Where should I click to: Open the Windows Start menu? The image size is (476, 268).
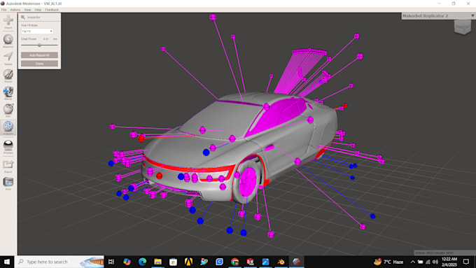click(x=7, y=262)
